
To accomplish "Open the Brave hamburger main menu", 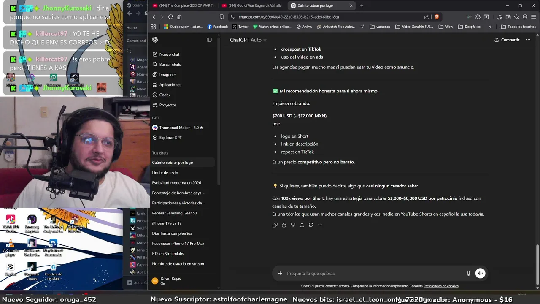I will 534,17.
